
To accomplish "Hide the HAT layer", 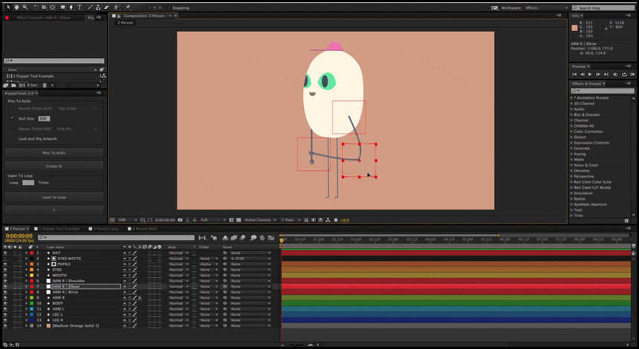I will (5, 253).
